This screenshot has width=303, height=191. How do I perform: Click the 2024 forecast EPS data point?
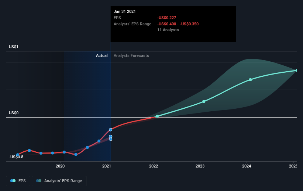click(x=250, y=79)
